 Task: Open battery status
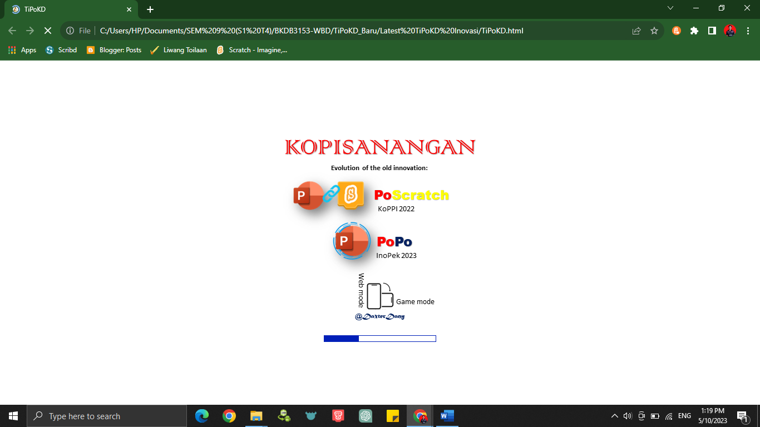point(655,416)
